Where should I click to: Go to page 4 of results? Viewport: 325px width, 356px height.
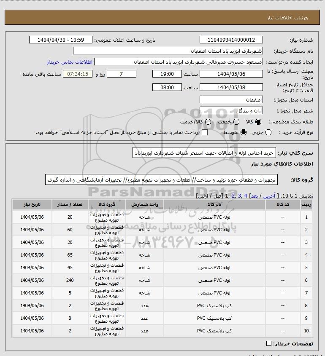coord(246,196)
